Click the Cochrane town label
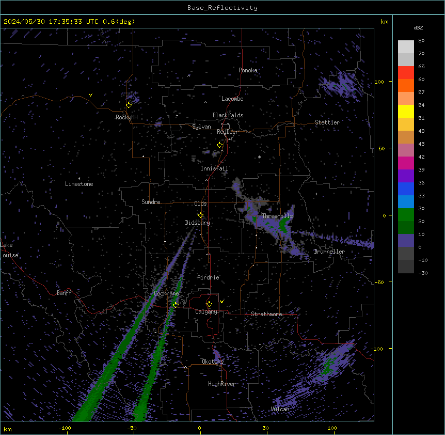The height and width of the screenshot is (435, 445). (166, 293)
